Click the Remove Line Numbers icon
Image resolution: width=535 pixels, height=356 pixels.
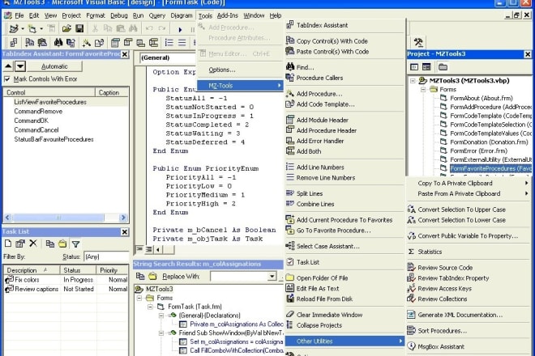tap(290, 177)
